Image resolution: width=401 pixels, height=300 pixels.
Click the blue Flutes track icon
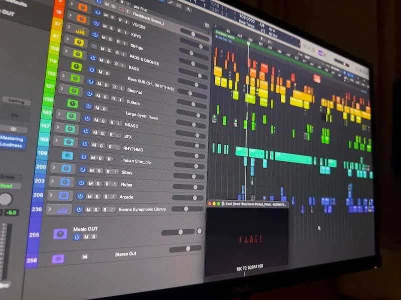pos(65,182)
